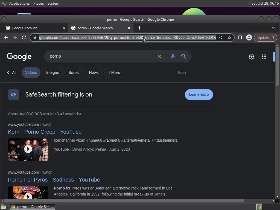Play the Korn video thumbnail

click(x=28, y=150)
